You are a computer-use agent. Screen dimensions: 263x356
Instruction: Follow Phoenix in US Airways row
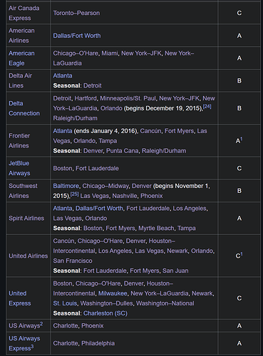pyautogui.click(x=93, y=325)
